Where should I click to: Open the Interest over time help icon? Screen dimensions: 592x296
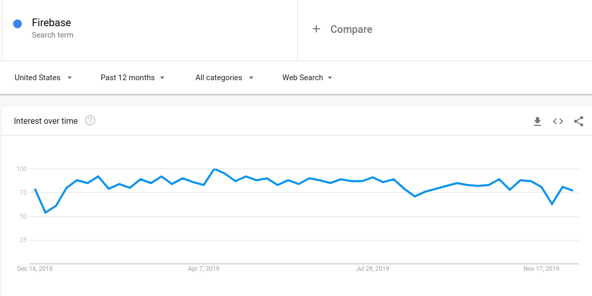pyautogui.click(x=90, y=121)
